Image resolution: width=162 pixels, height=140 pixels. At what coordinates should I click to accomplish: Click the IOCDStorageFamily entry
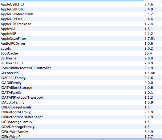click(x=81, y=122)
